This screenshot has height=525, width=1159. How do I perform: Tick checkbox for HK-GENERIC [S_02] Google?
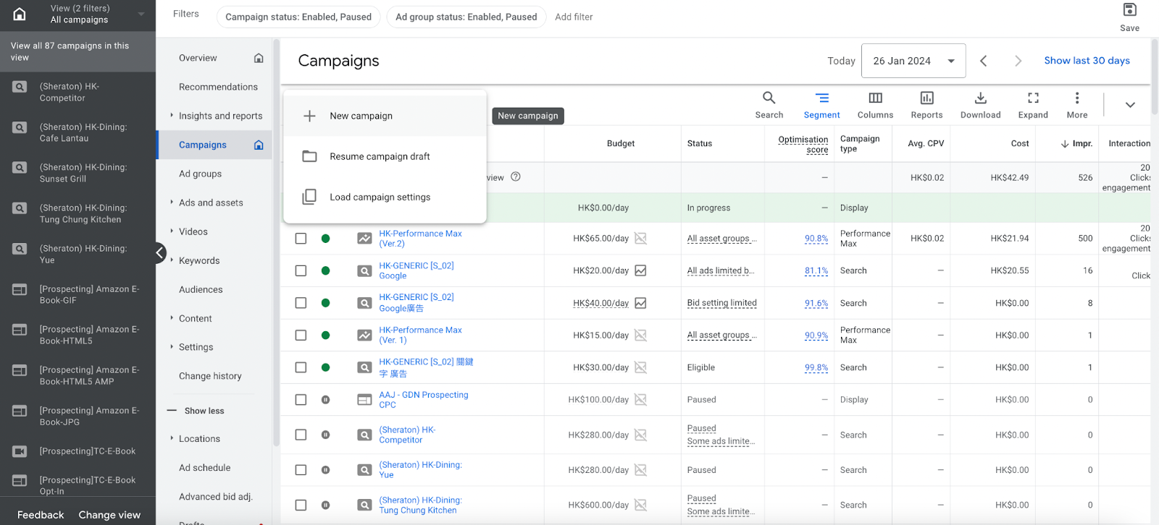301,270
